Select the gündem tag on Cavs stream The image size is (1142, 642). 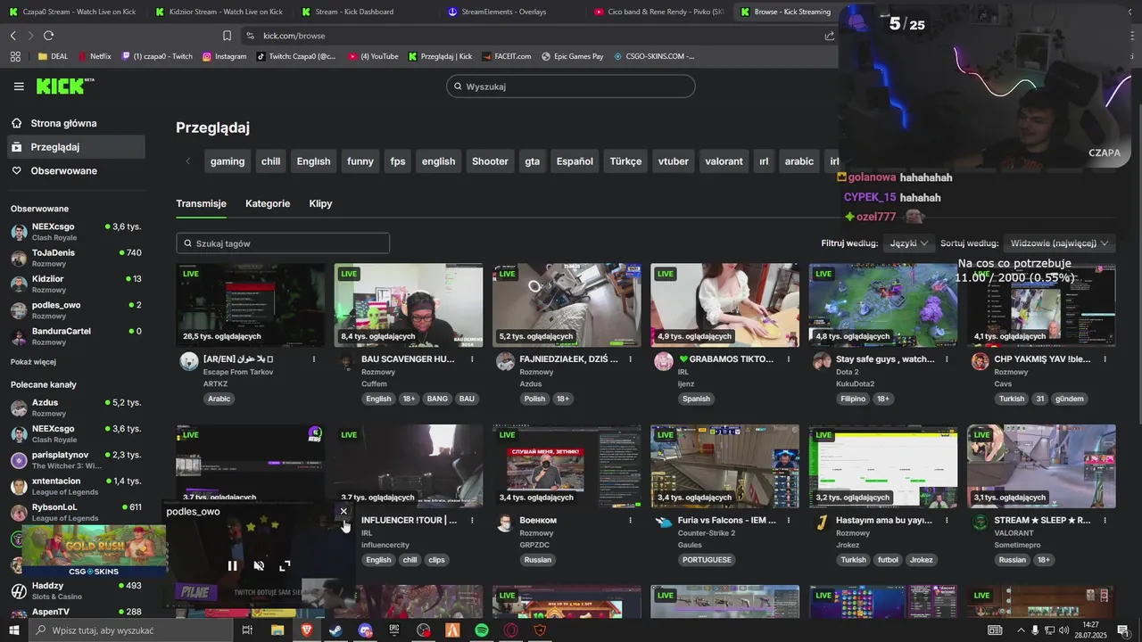pos(1070,399)
